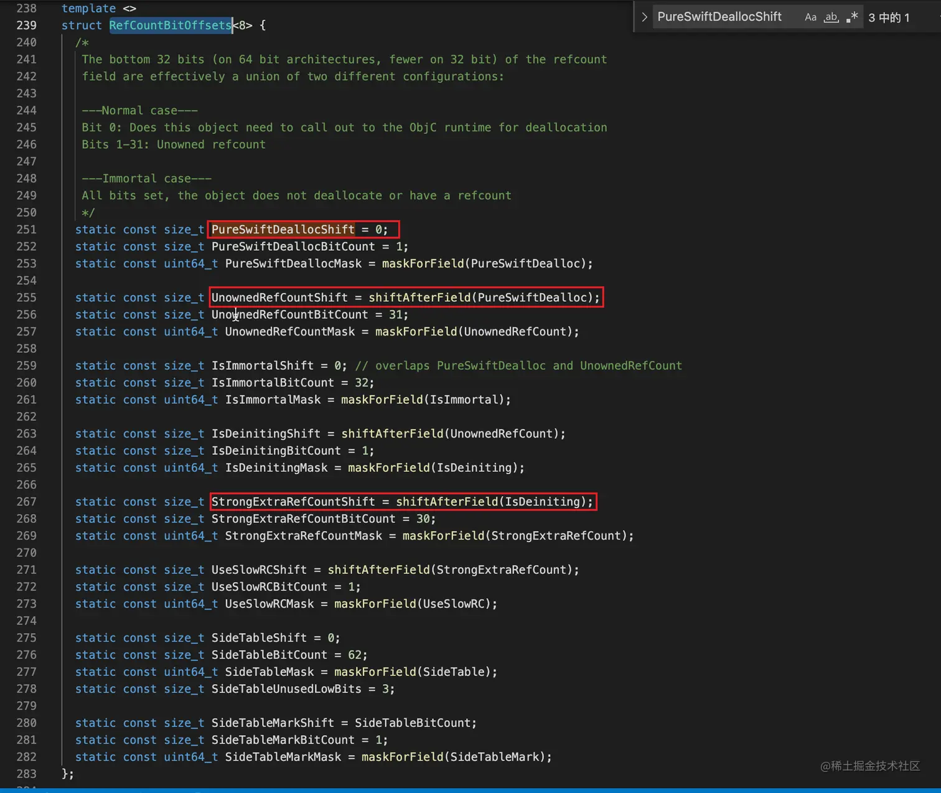Click StrongExtraRefCountBitCount on line 268
Screen dimensions: 941x793
(x=303, y=518)
